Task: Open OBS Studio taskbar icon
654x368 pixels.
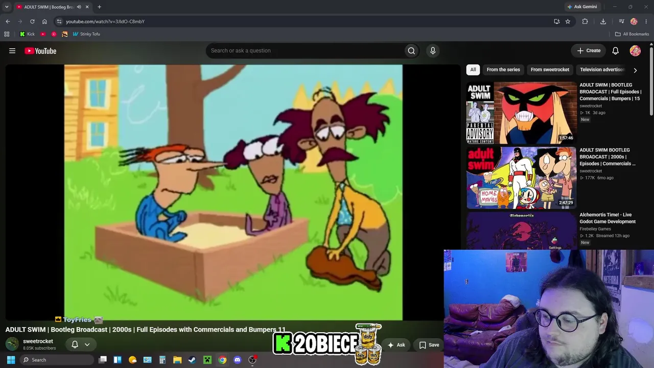Action: pos(252,360)
